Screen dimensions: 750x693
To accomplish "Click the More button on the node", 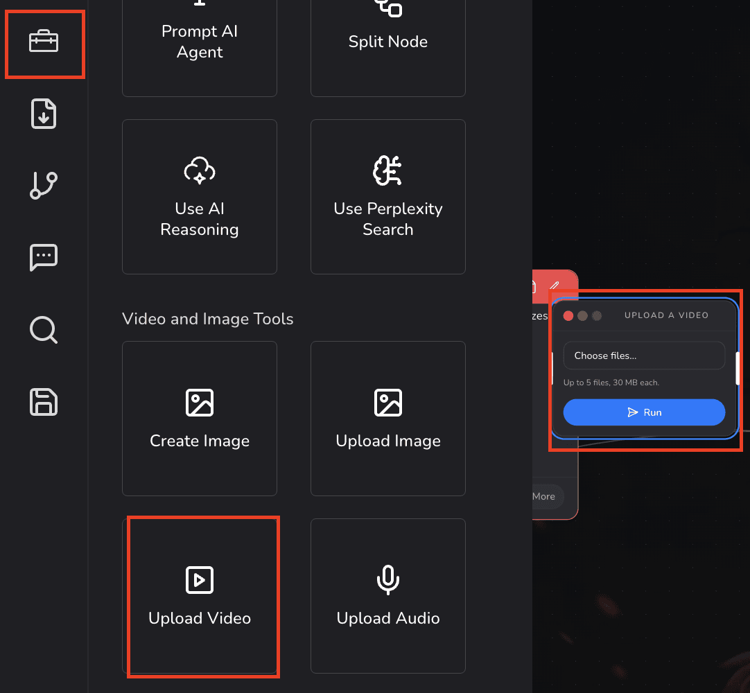I will (544, 496).
